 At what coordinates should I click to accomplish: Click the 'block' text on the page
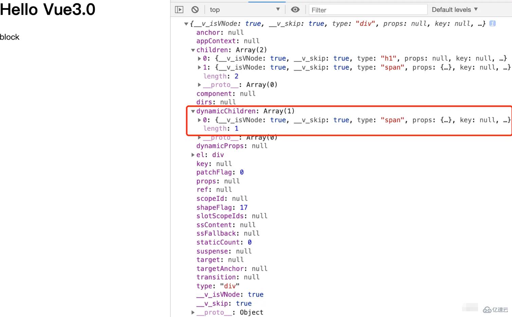[10, 37]
